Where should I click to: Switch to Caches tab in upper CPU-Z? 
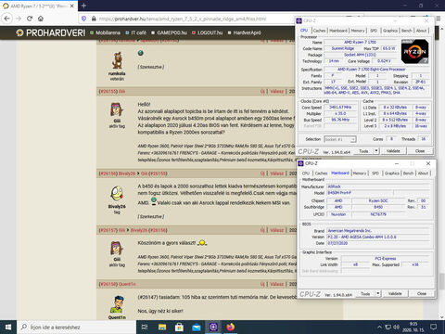tap(319, 31)
